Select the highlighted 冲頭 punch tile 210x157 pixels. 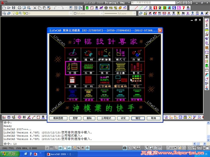point(73,68)
